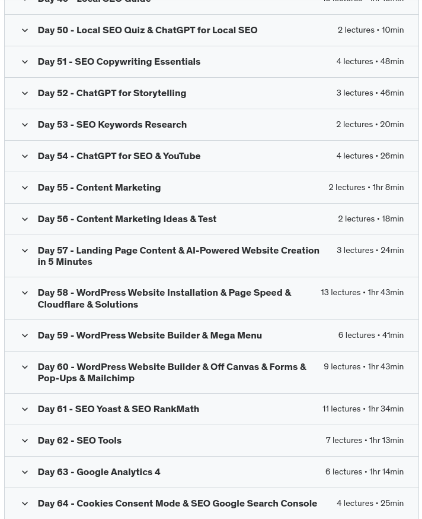Open Day 64 Cookies Consent Mode section title

pos(177,503)
